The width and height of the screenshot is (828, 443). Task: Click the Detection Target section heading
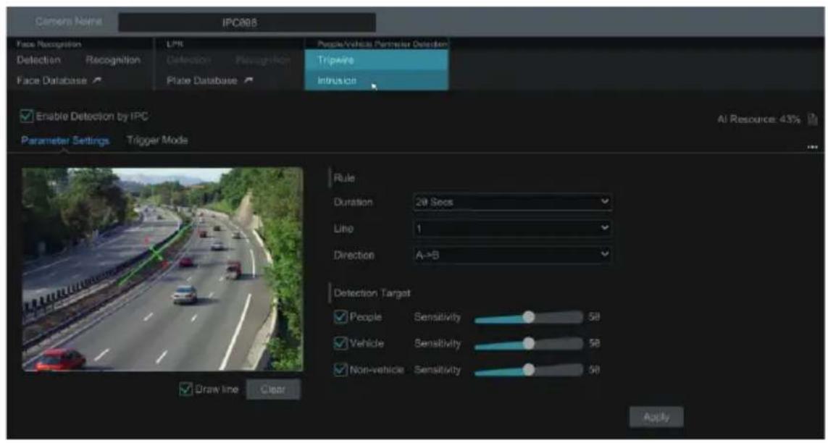372,292
